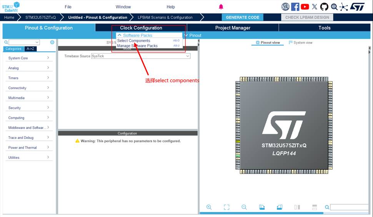The height and width of the screenshot is (217, 373).
Task: Toggle the horizontal split view icon
Action: pos(315,207)
